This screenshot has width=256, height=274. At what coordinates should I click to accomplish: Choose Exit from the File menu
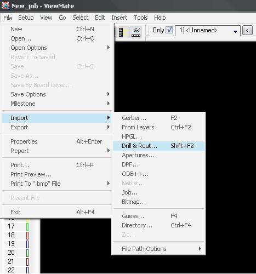pos(57,212)
